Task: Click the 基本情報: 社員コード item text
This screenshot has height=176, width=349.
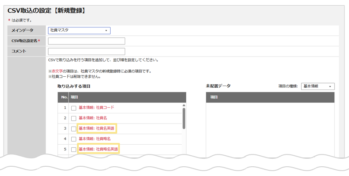Action: click(96, 108)
